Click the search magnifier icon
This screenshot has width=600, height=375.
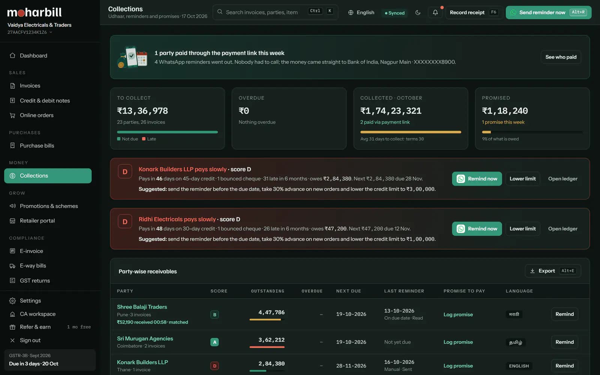[220, 12]
